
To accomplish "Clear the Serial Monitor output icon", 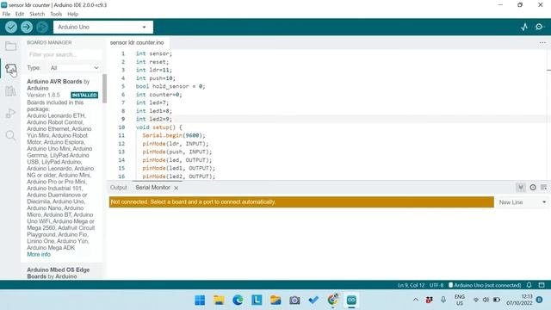I will [543, 188].
